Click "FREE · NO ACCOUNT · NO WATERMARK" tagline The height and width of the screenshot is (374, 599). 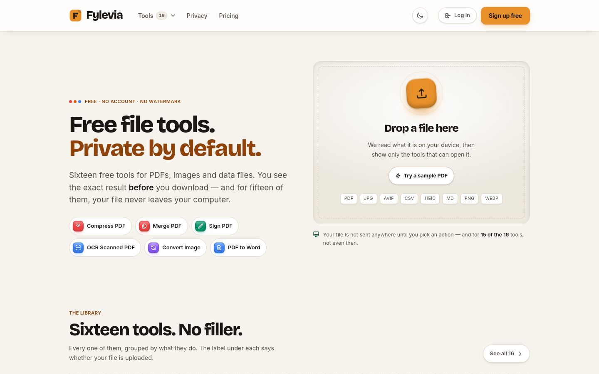(133, 101)
